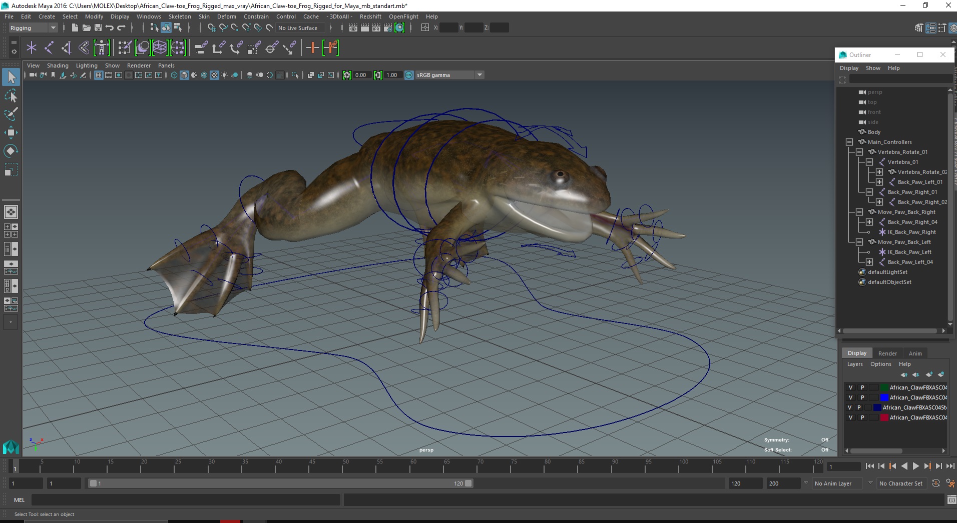The image size is (957, 523).
Task: Pick the Scale tool in toolbox
Action: [x=11, y=169]
